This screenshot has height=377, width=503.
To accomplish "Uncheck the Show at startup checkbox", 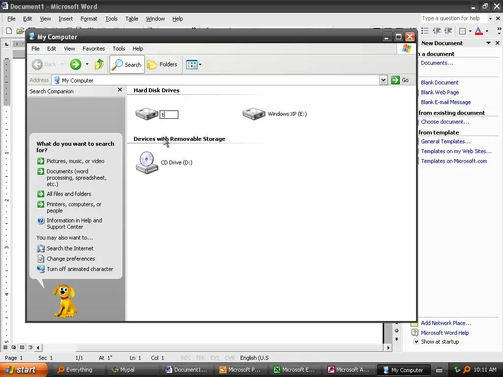I will 417,342.
